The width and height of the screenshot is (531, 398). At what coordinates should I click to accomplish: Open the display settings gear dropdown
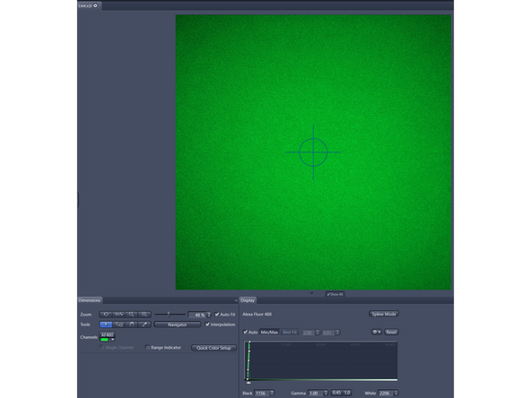coord(377,332)
